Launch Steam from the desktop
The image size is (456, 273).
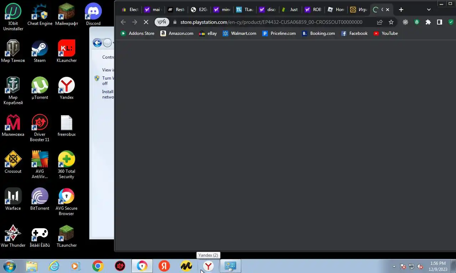[x=40, y=52]
